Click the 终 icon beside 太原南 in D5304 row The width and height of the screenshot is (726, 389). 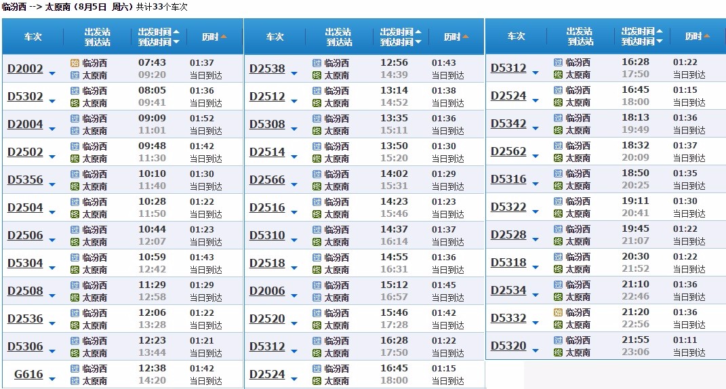pyautogui.click(x=75, y=270)
